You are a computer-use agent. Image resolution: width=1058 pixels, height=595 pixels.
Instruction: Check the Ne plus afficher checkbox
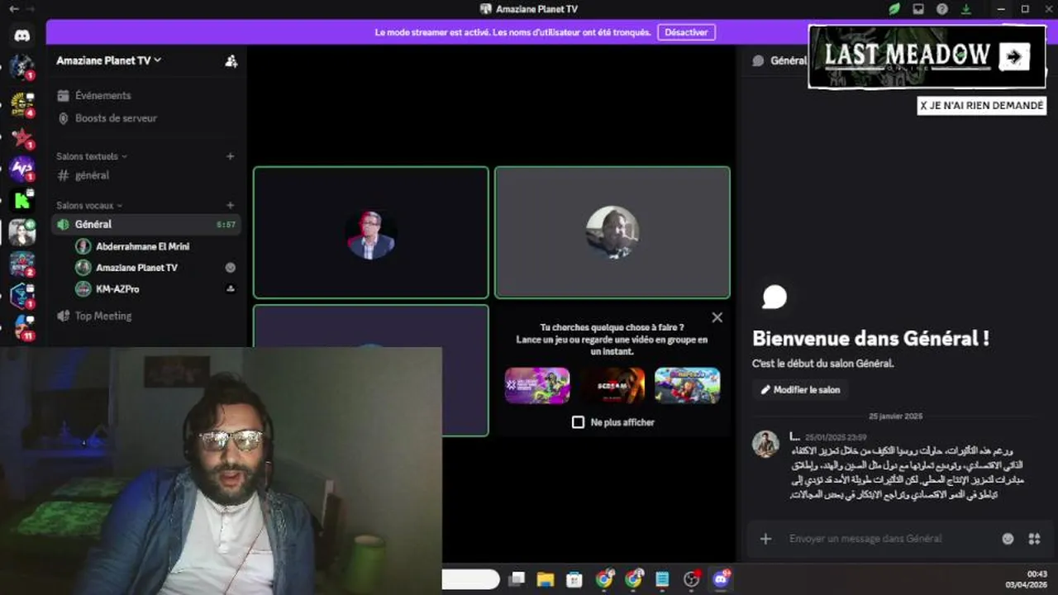(x=578, y=422)
